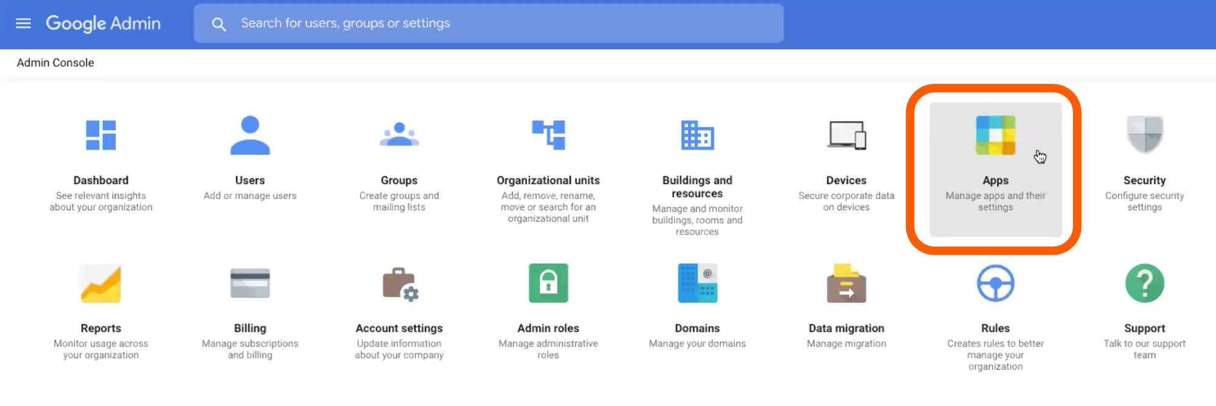Click 'Monitor usage across your organization' text
The height and width of the screenshot is (406, 1216).
coord(101,349)
